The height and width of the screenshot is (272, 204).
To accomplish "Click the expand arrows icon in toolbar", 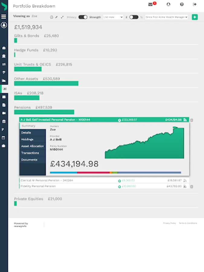I will pyautogui.click(x=62, y=17).
